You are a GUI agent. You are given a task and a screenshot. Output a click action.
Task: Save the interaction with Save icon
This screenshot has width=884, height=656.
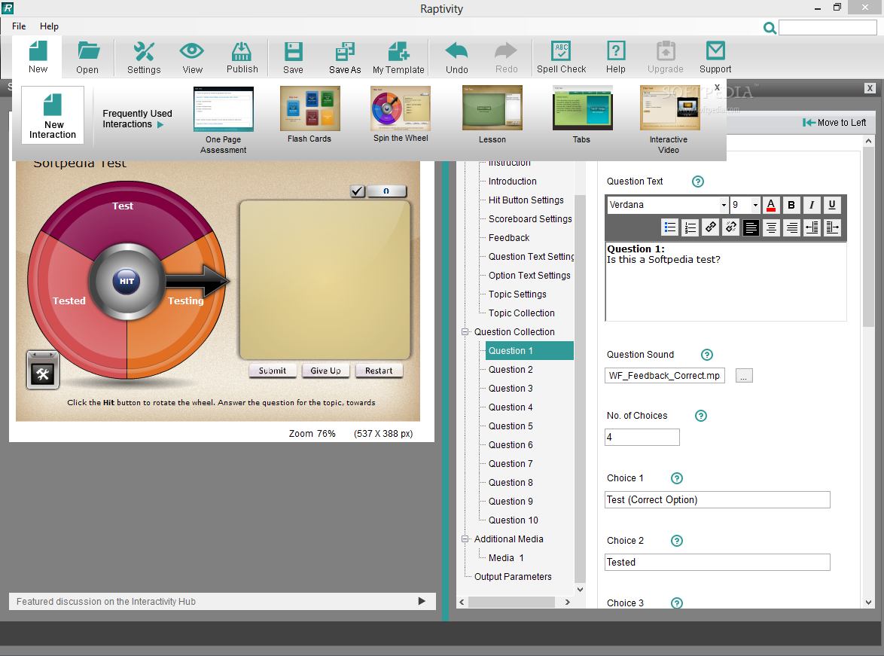pos(293,57)
